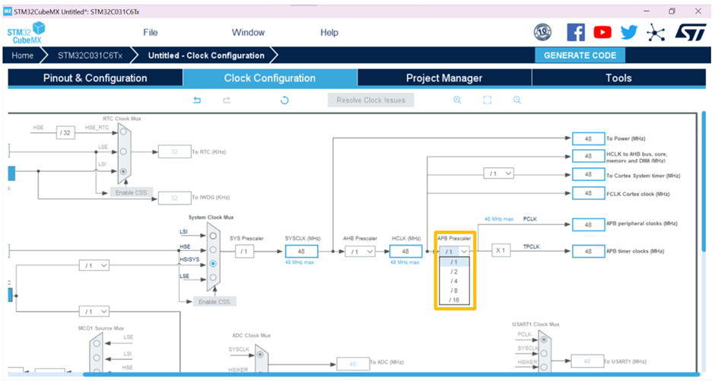Click the APB timer clocks value box
Screen dimensions: 715x381
point(588,252)
